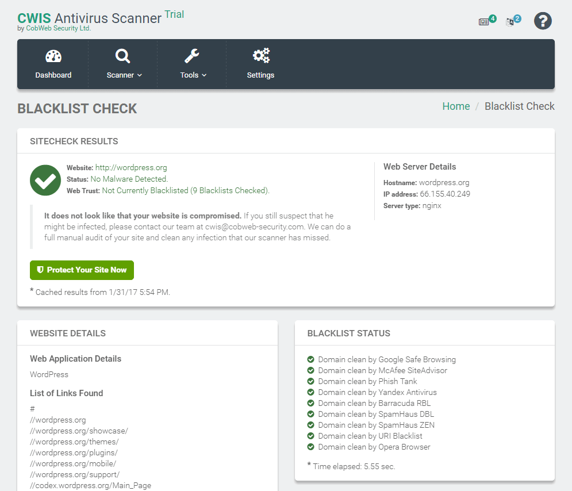Click the green checkmark in Sitecheck Results
The width and height of the screenshot is (572, 491).
[x=45, y=180]
